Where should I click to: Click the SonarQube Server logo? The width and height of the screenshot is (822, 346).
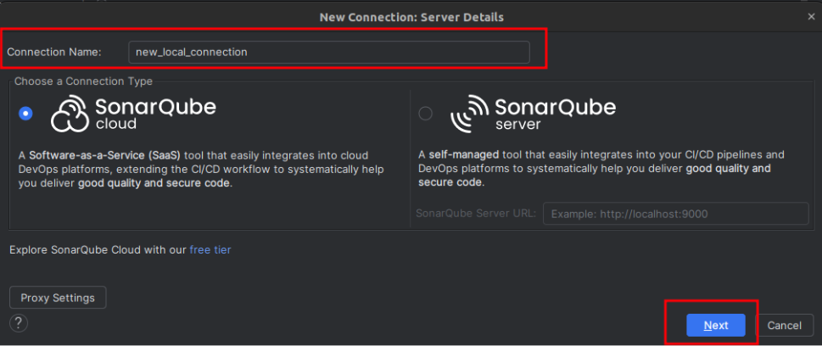(x=533, y=114)
